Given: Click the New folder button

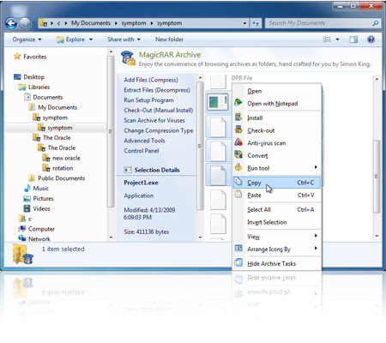Looking at the screenshot, I should point(169,39).
